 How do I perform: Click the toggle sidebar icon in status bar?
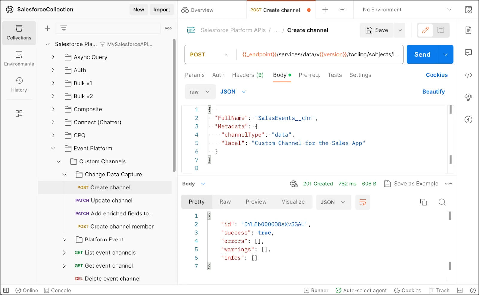coord(6,290)
